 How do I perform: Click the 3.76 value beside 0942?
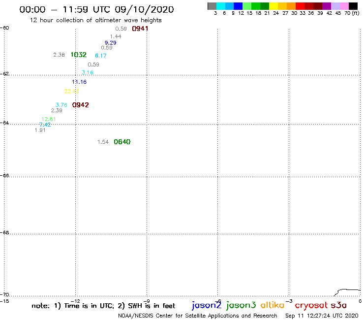tap(61, 105)
